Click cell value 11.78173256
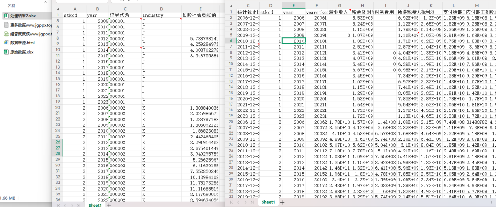Image resolution: width=496 pixels, height=207 pixels. point(201,183)
